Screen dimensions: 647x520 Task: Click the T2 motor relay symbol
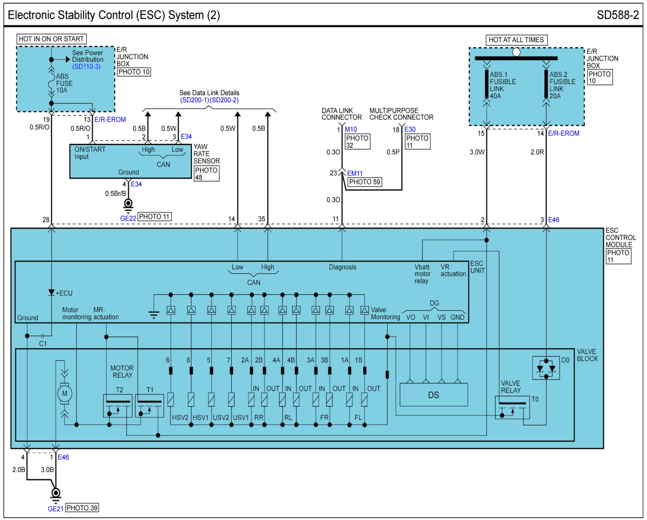coord(118,406)
